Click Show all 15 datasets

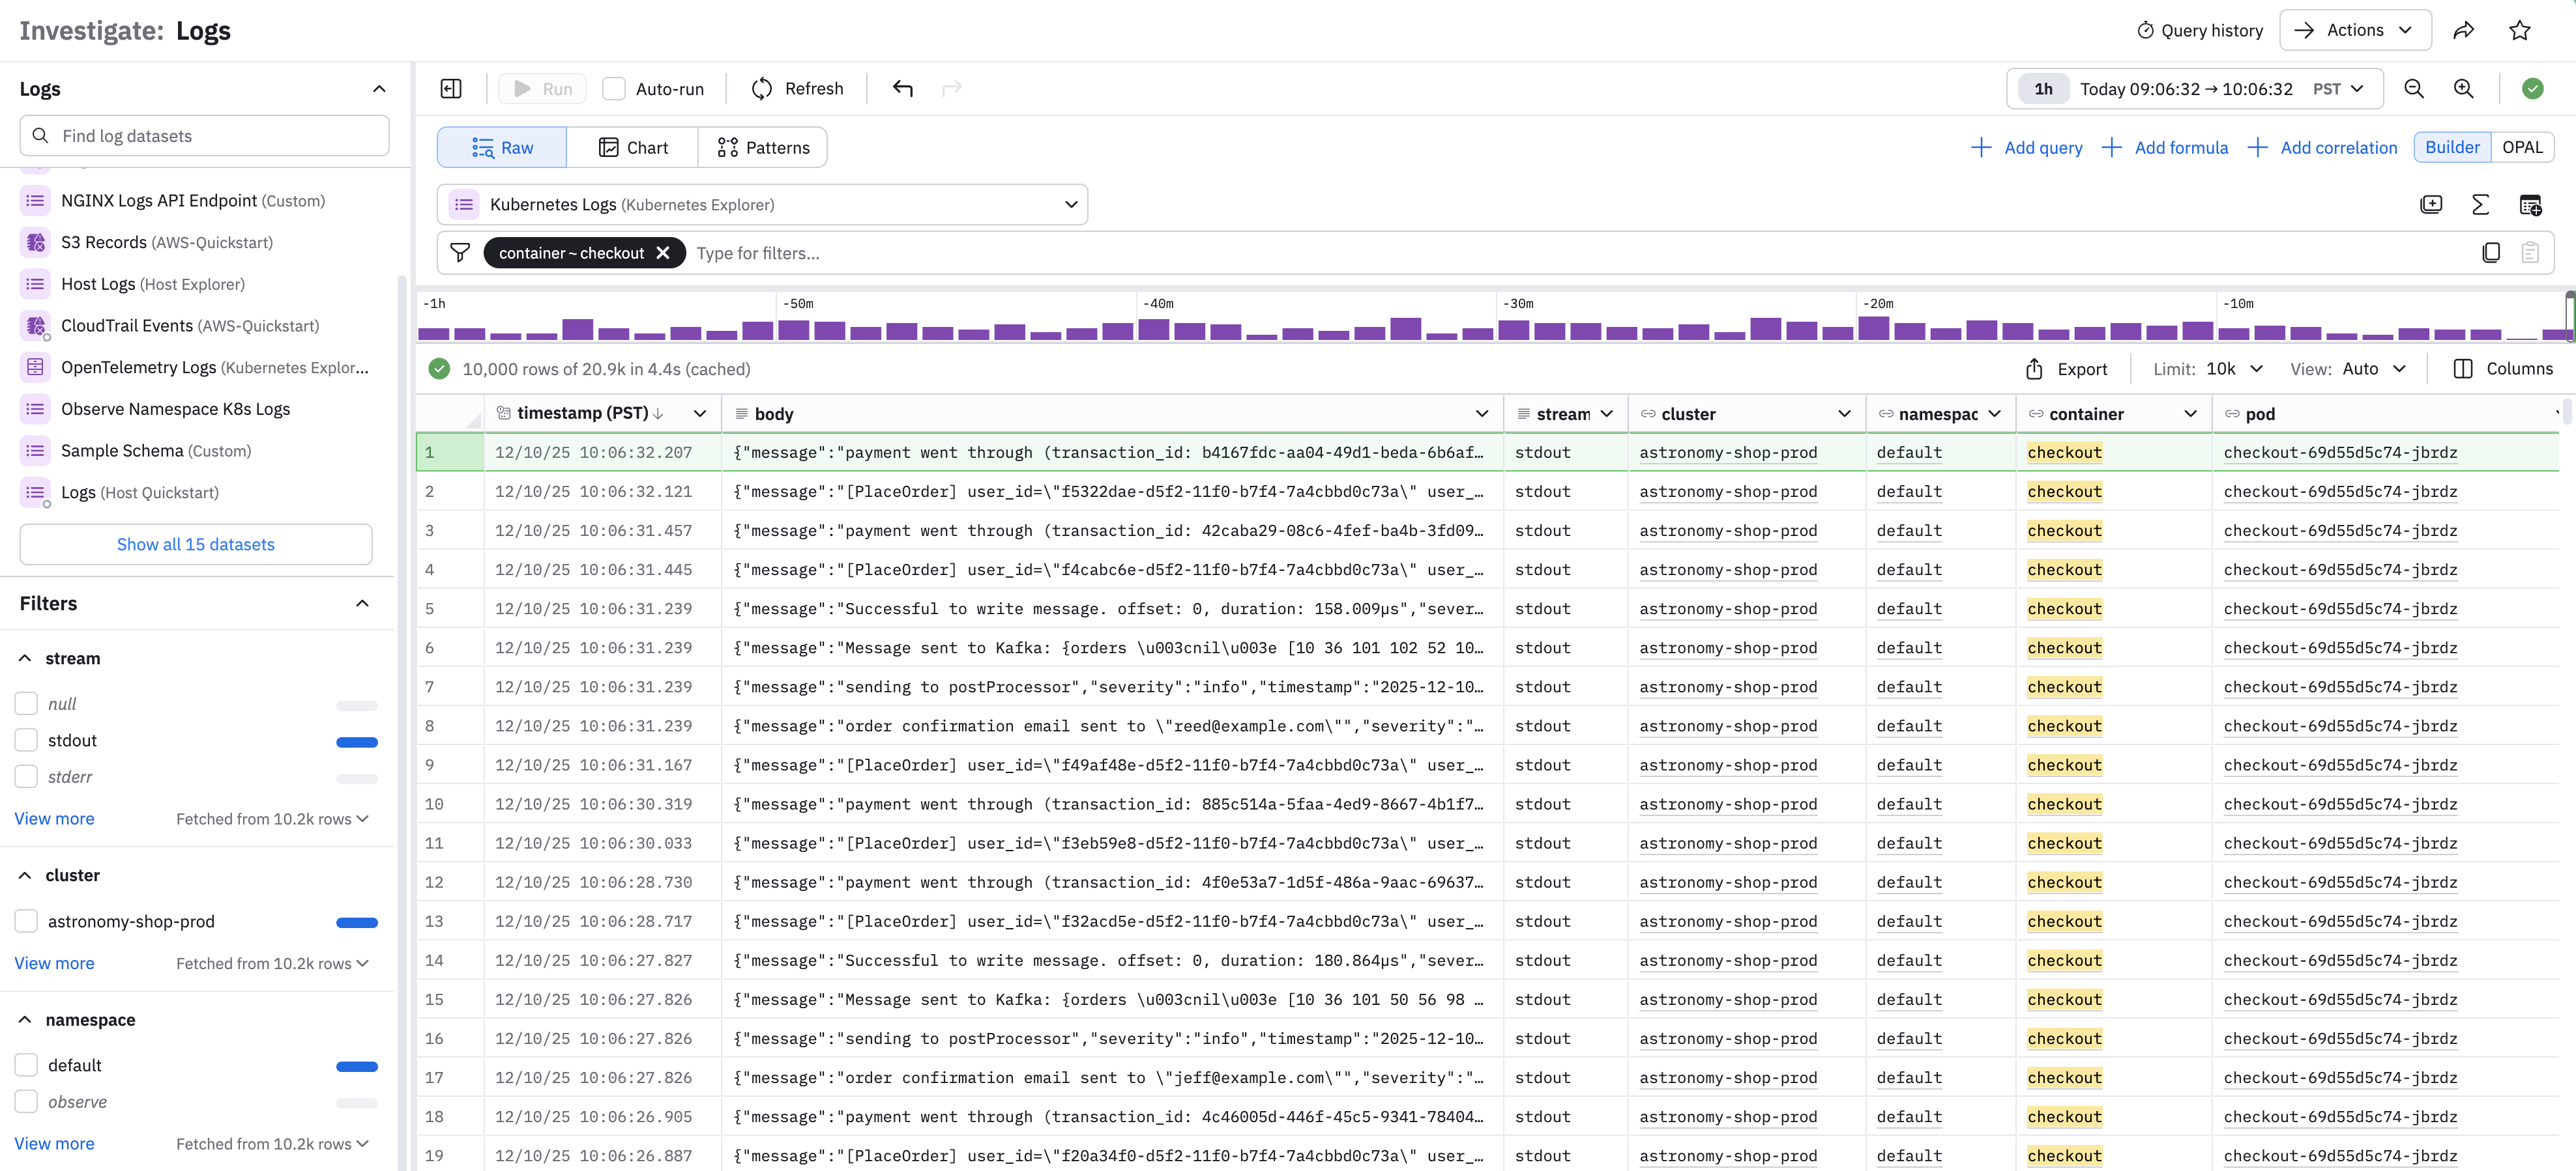tap(196, 544)
